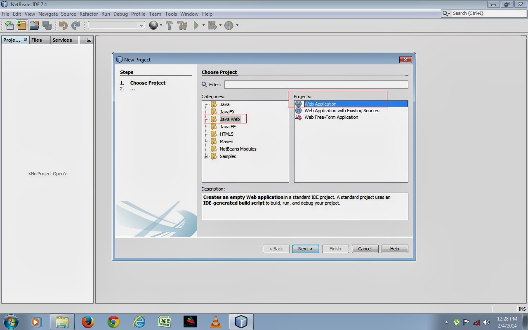
Task: Click the browser globe toolbar icon
Action: click(153, 26)
